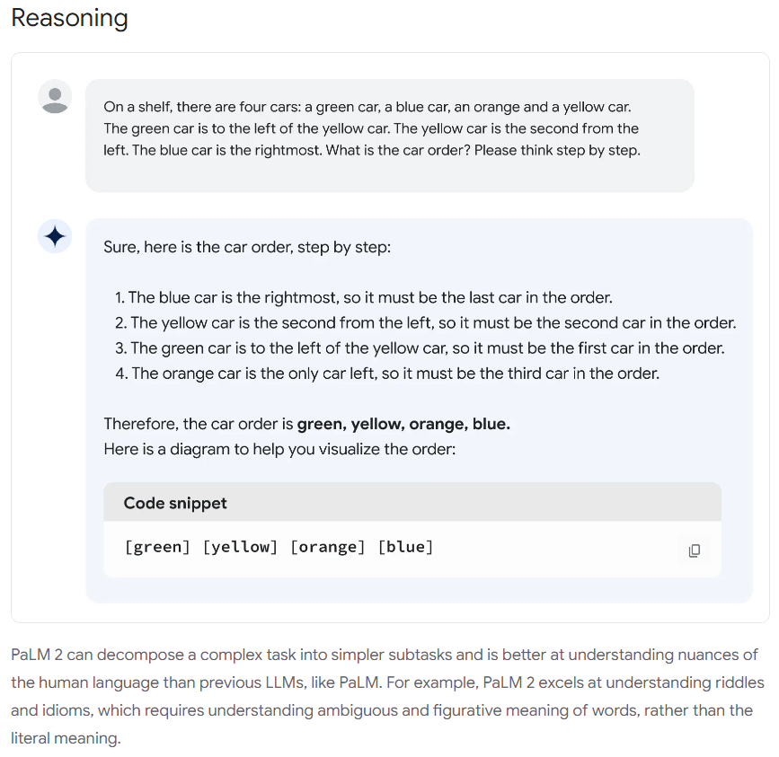The height and width of the screenshot is (757, 779).
Task: Click the PaLM 2 description paragraph
Action: coord(387,697)
